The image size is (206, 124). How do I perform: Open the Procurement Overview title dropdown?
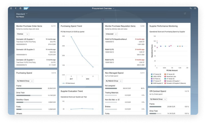(103, 8)
